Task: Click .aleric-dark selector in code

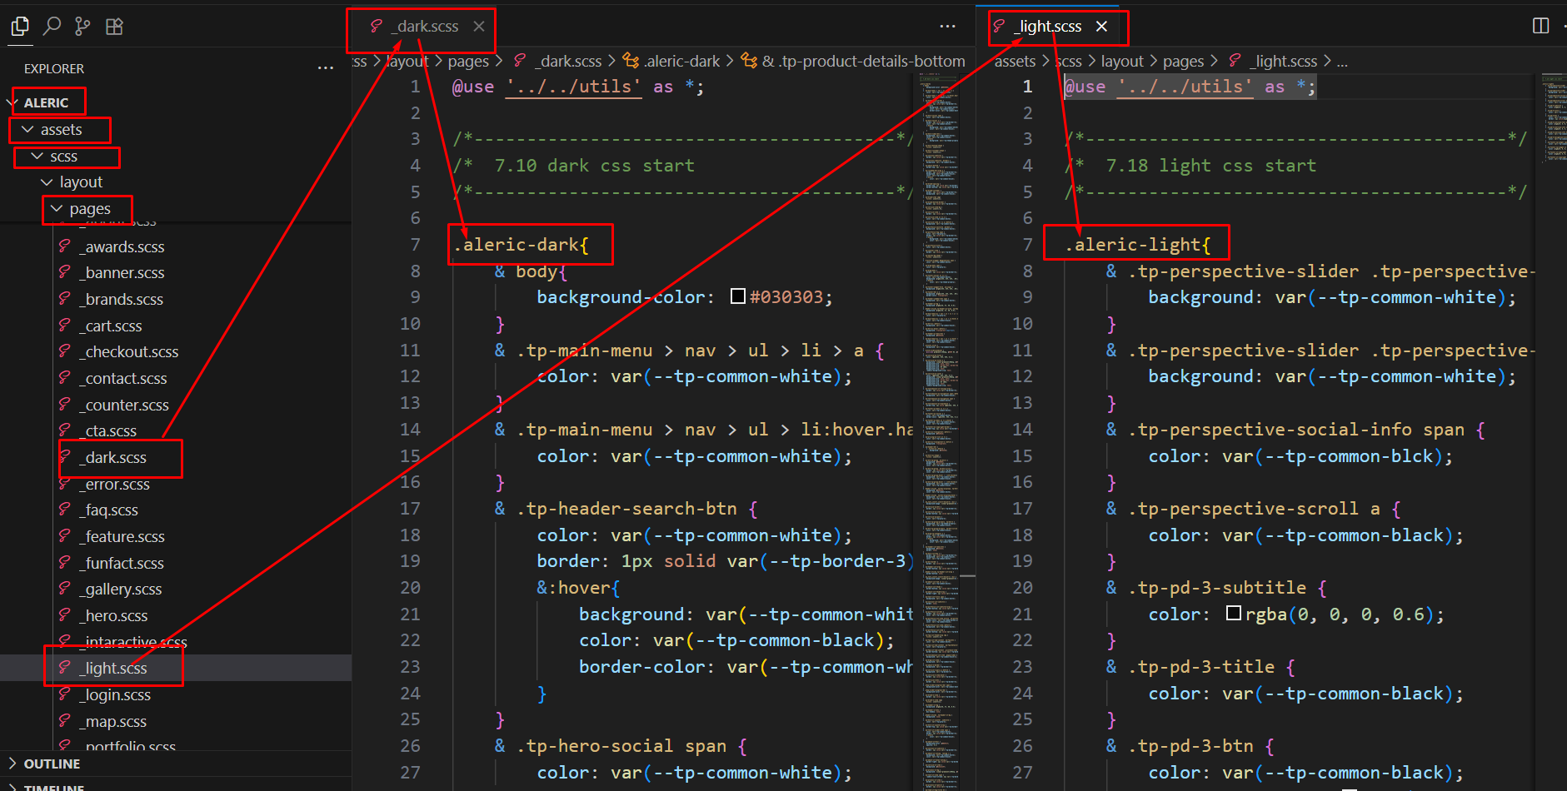Action: 516,245
